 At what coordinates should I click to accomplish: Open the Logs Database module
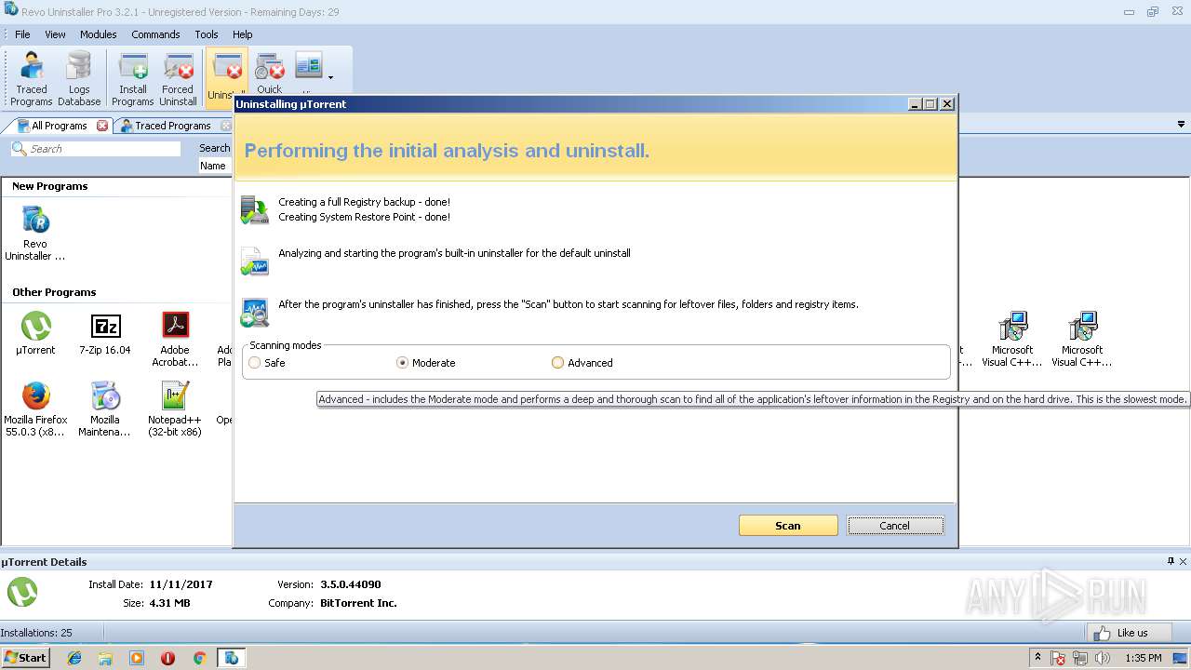pos(79,79)
